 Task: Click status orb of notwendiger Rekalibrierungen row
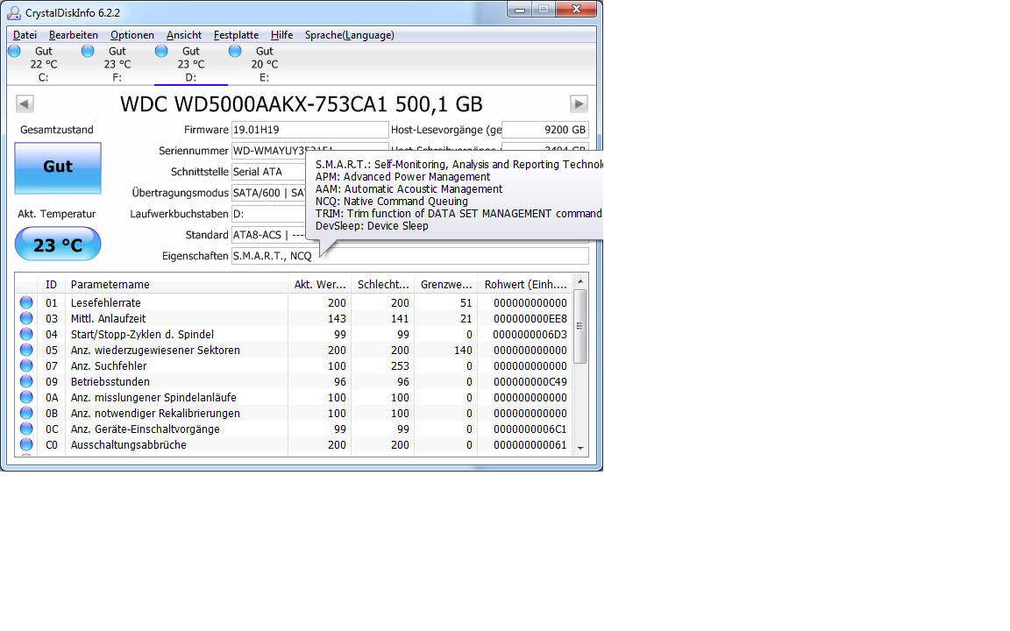click(x=26, y=413)
